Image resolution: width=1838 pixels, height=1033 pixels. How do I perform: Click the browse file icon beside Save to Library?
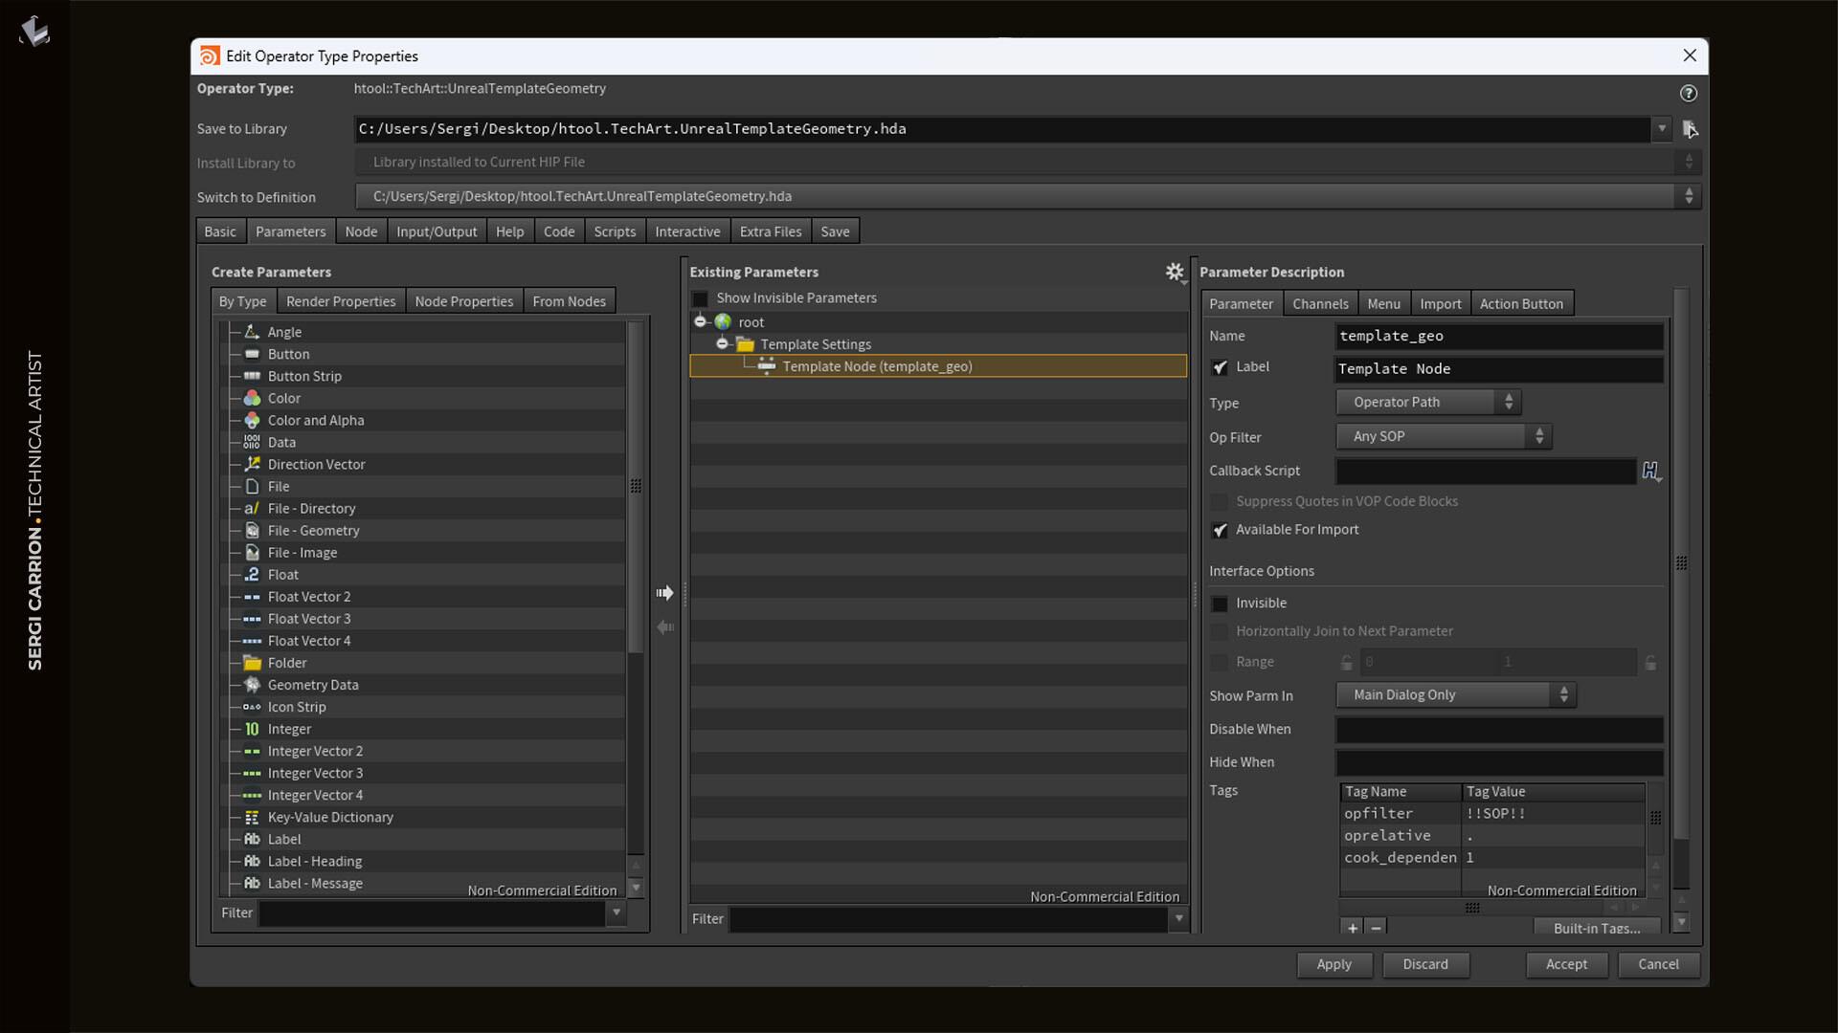click(1690, 129)
